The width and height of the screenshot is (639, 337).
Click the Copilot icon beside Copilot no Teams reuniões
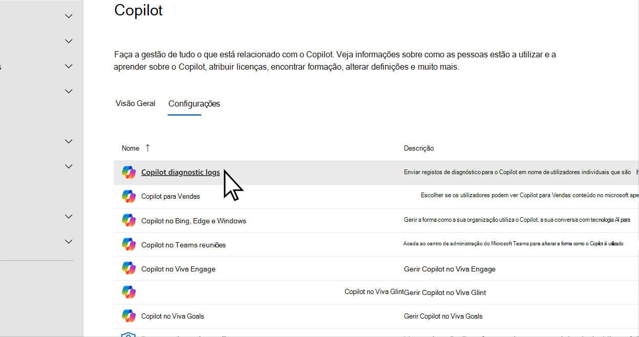click(129, 244)
